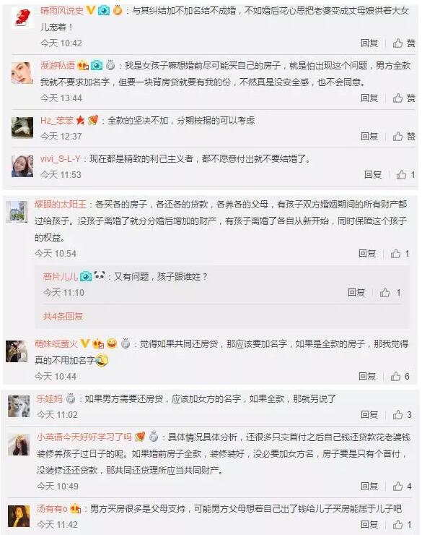
Task: Open the avatar of 晴雨风说史
Action: 22,18
